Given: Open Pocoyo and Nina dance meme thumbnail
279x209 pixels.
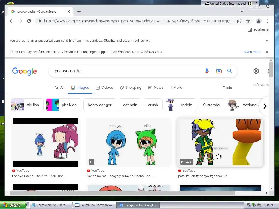Looking at the screenshot, I should [129, 142].
